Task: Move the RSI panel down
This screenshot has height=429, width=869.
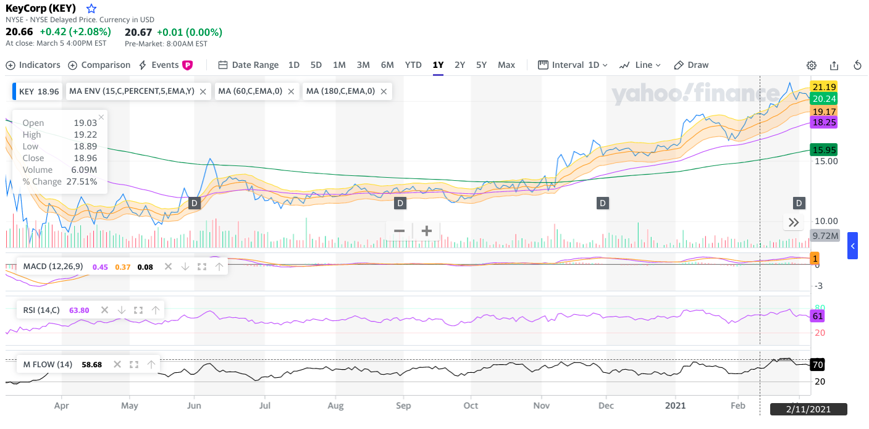Action: [x=122, y=310]
